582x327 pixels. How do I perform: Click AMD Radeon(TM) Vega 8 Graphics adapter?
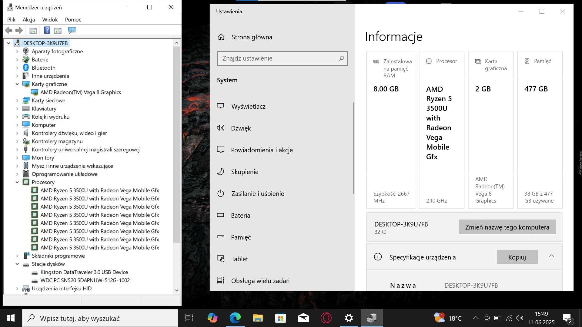click(81, 92)
